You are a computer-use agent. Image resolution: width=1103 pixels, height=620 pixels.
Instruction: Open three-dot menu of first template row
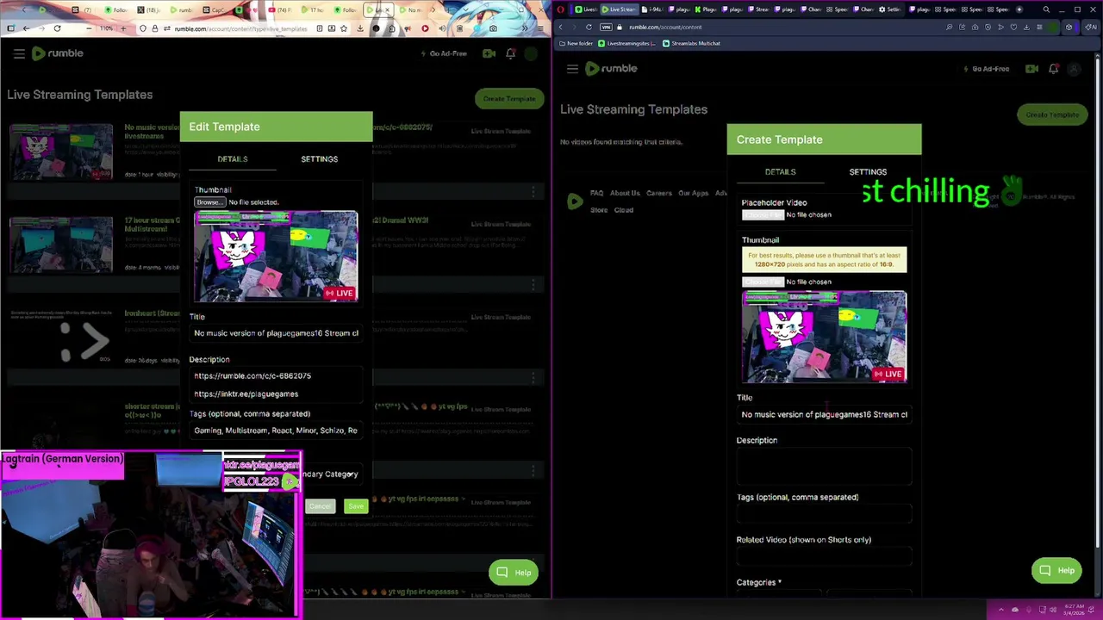[x=533, y=191]
